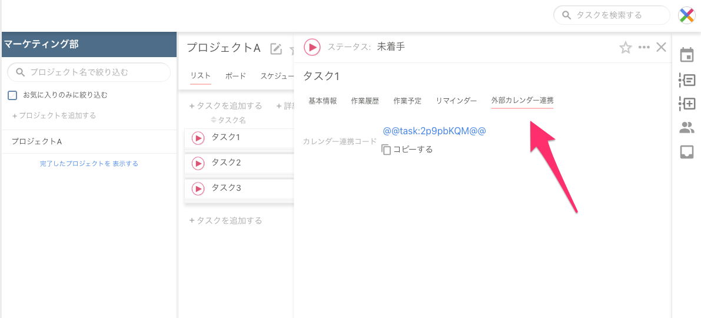Viewport: 701px width, 318px height.
Task: Switch to the リマインダー tab
Action: pos(456,101)
